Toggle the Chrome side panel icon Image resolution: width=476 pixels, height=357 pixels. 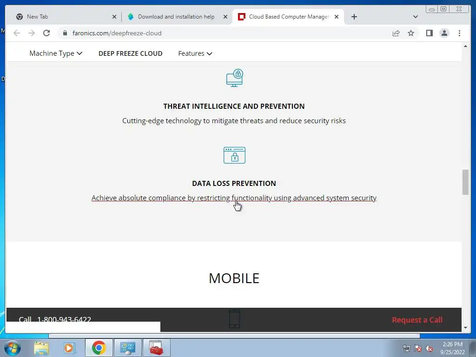point(429,33)
